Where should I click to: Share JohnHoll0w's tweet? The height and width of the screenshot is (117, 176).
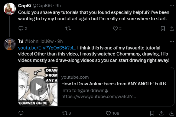point(161,113)
